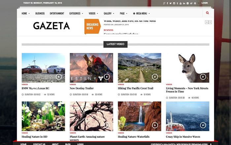Open About in the footer bar
This screenshot has height=145, width=231.
pos(55,144)
